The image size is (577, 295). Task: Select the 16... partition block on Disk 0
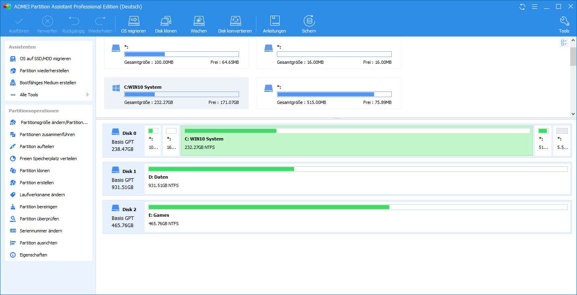click(171, 140)
